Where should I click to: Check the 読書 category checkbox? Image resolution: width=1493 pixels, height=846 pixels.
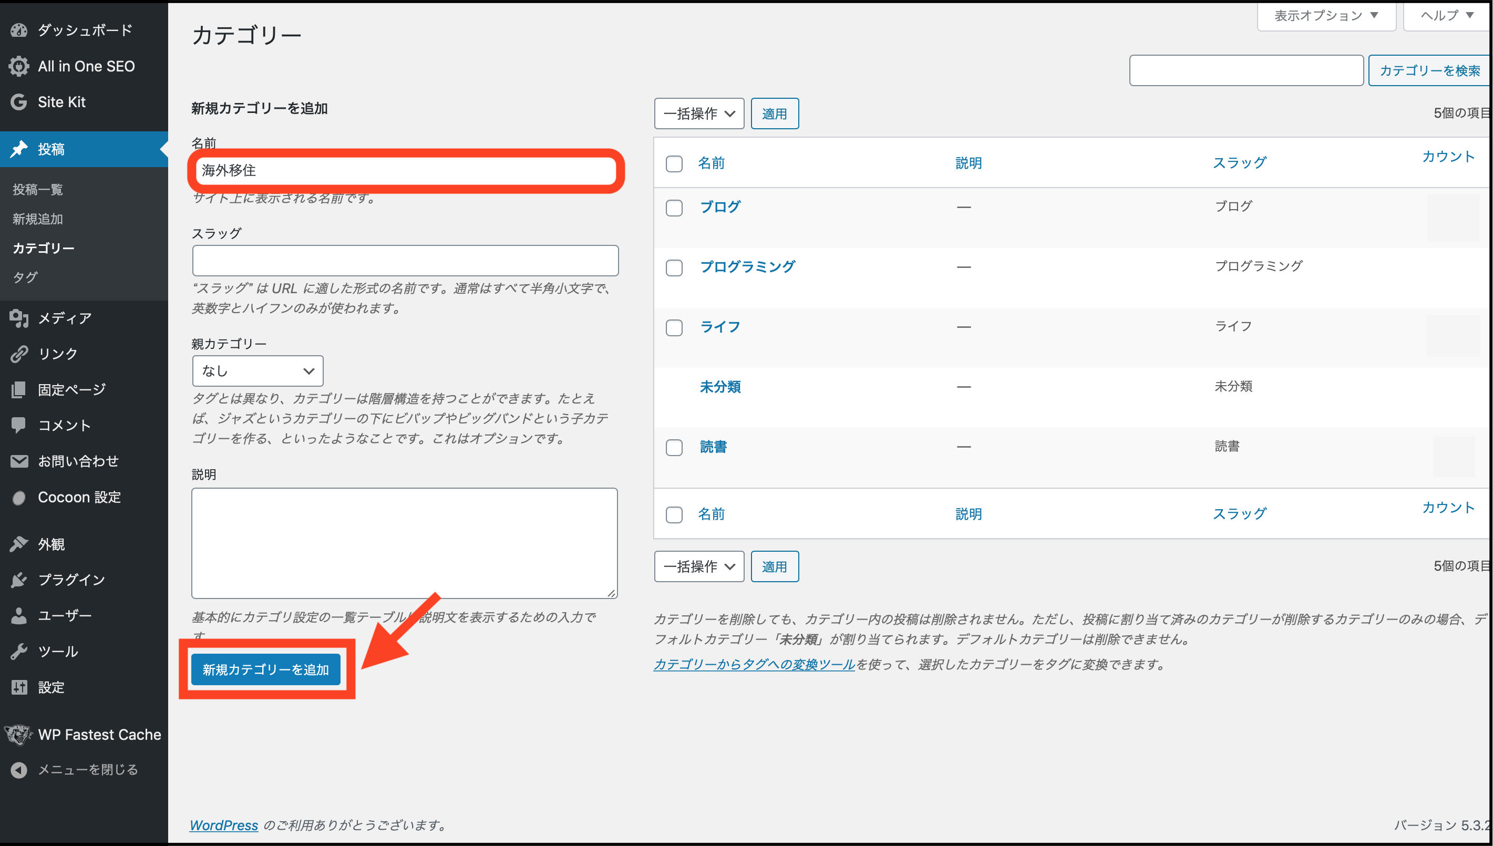[674, 447]
